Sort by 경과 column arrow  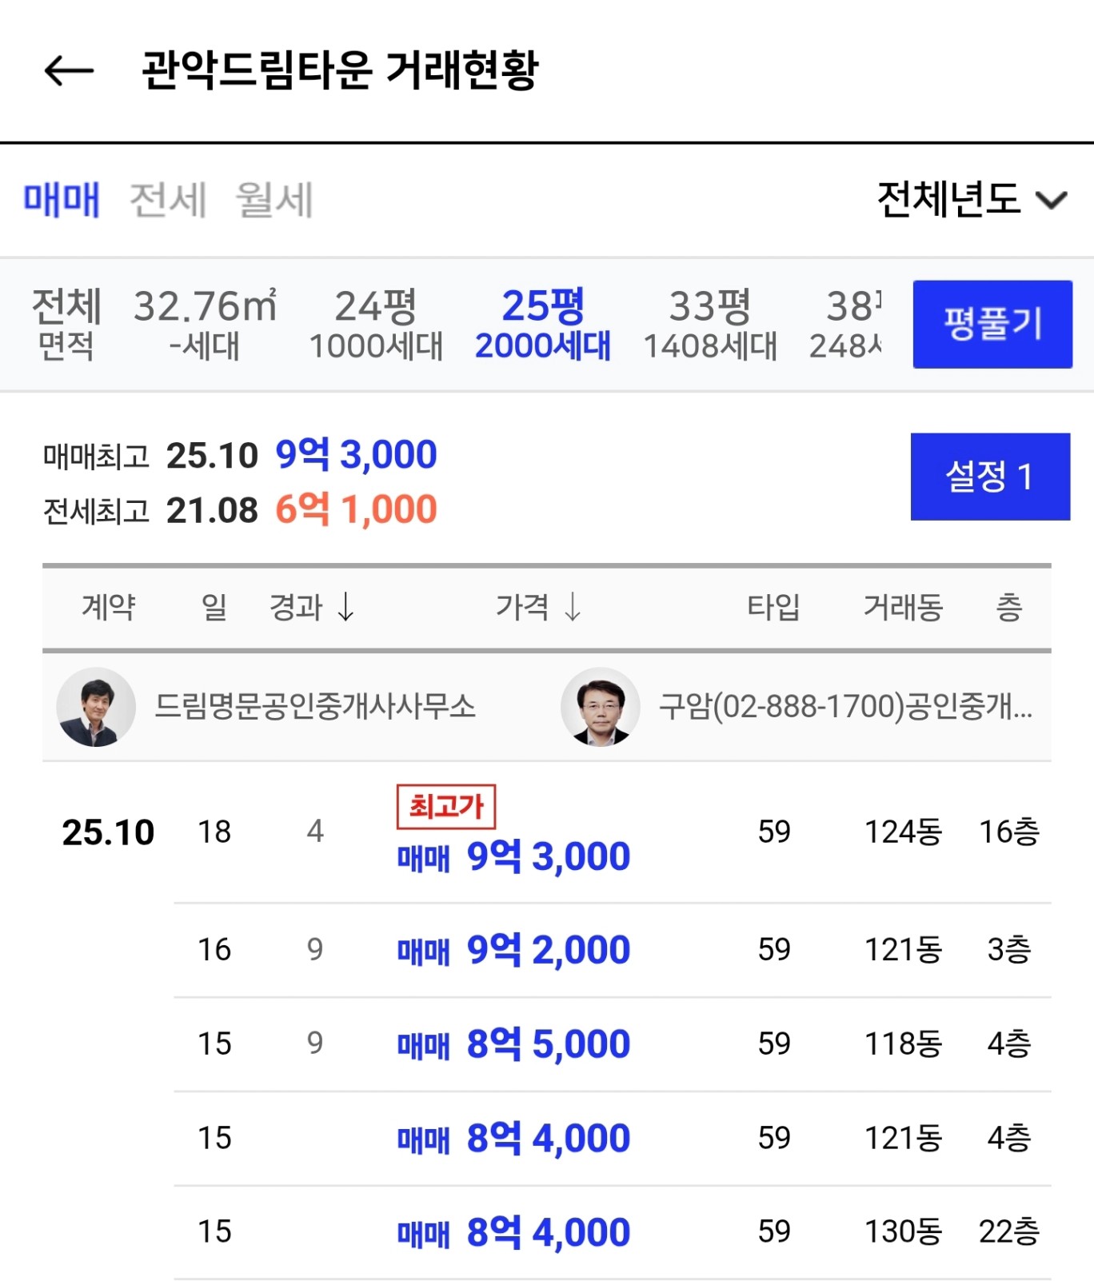(345, 607)
